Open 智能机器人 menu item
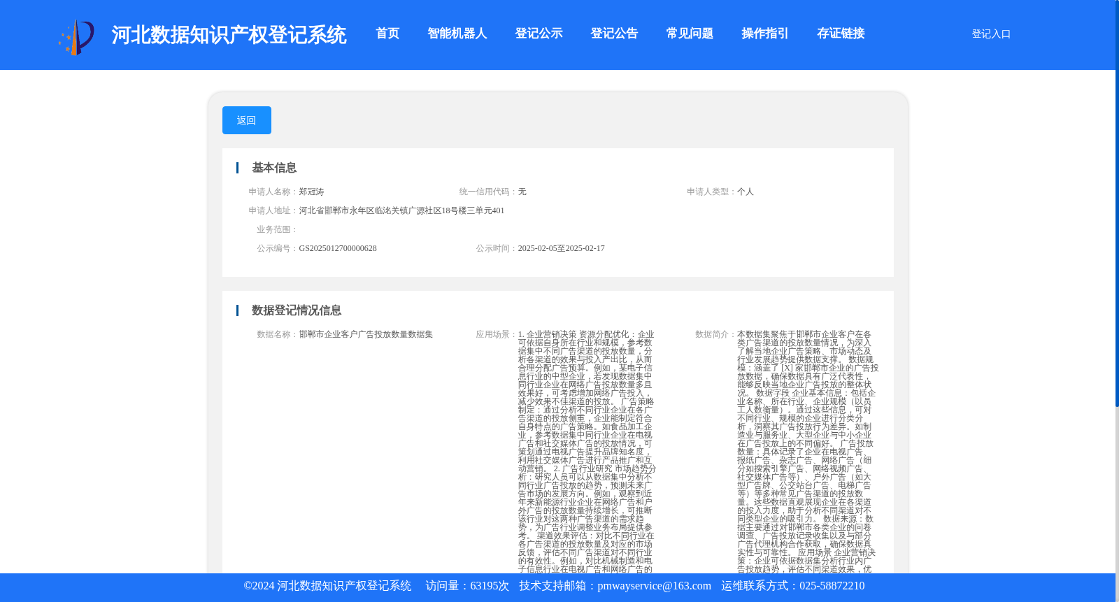 [457, 34]
